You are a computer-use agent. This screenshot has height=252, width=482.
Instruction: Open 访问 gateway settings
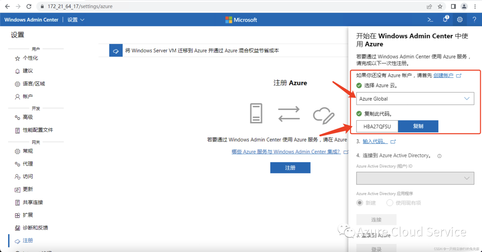(x=28, y=176)
